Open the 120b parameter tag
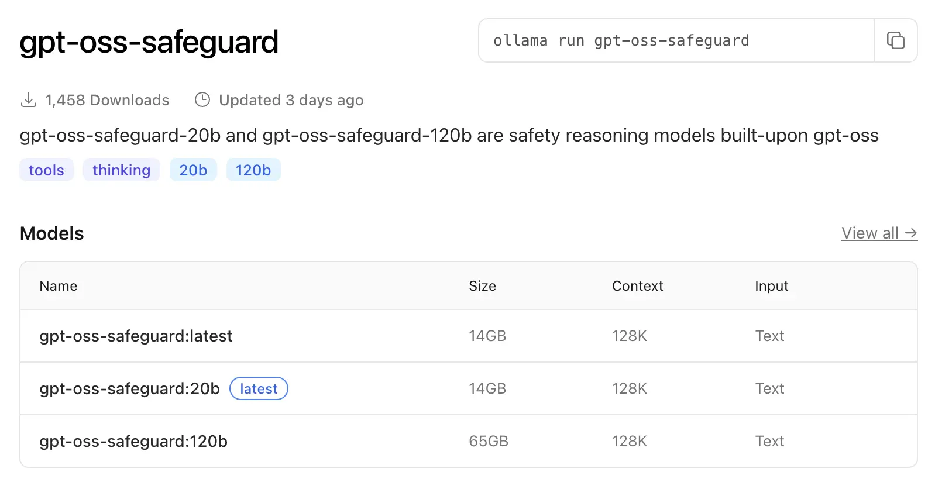The image size is (935, 489). pyautogui.click(x=253, y=170)
